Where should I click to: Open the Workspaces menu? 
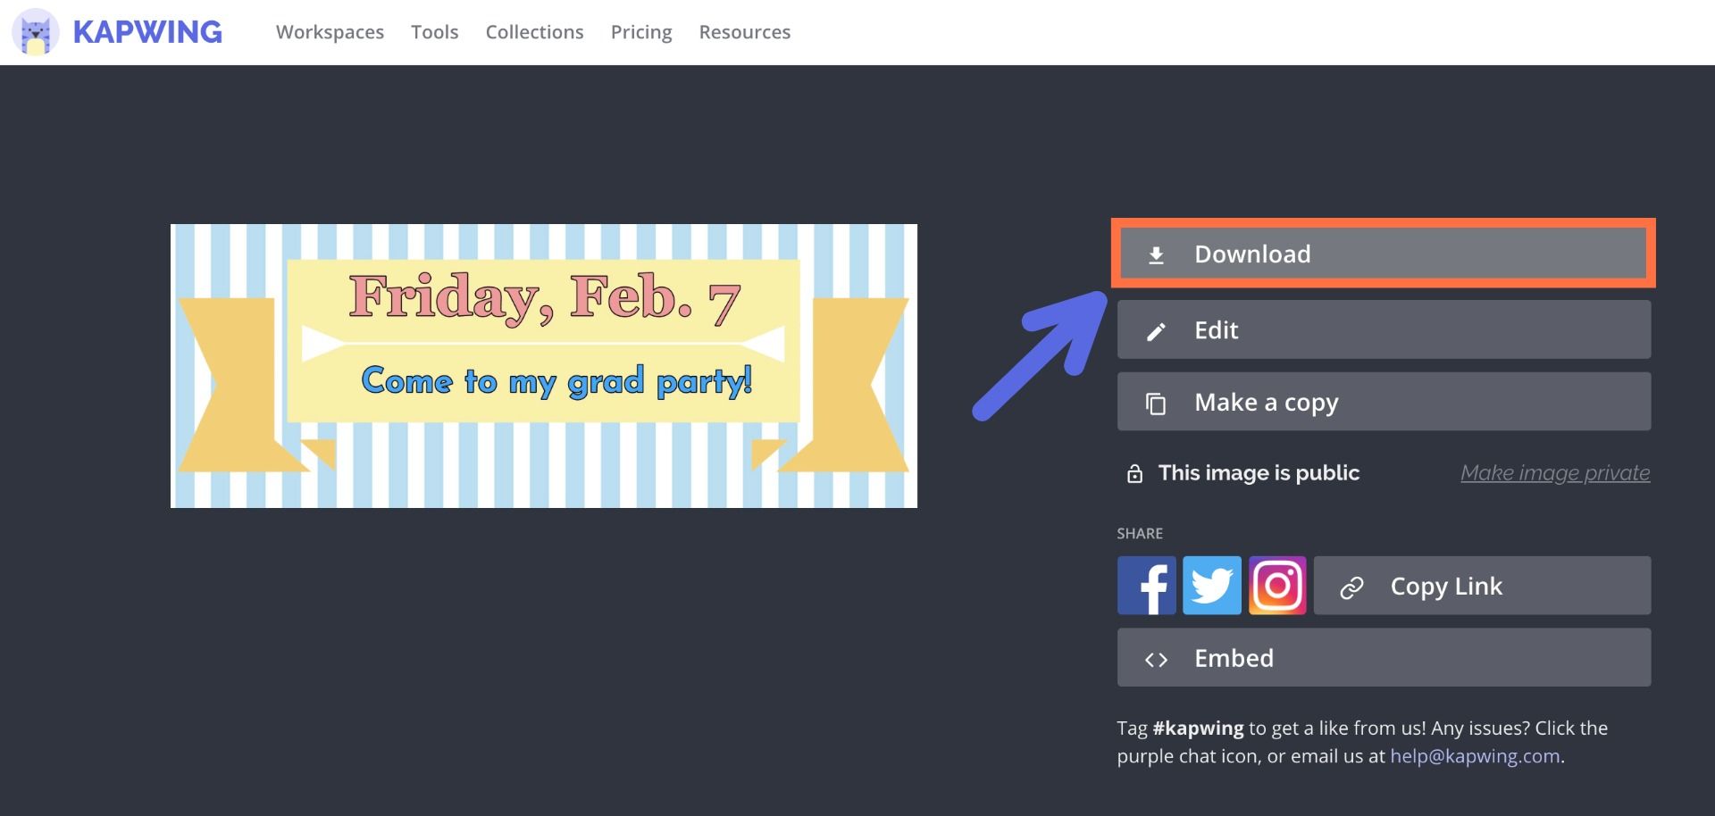pos(330,32)
